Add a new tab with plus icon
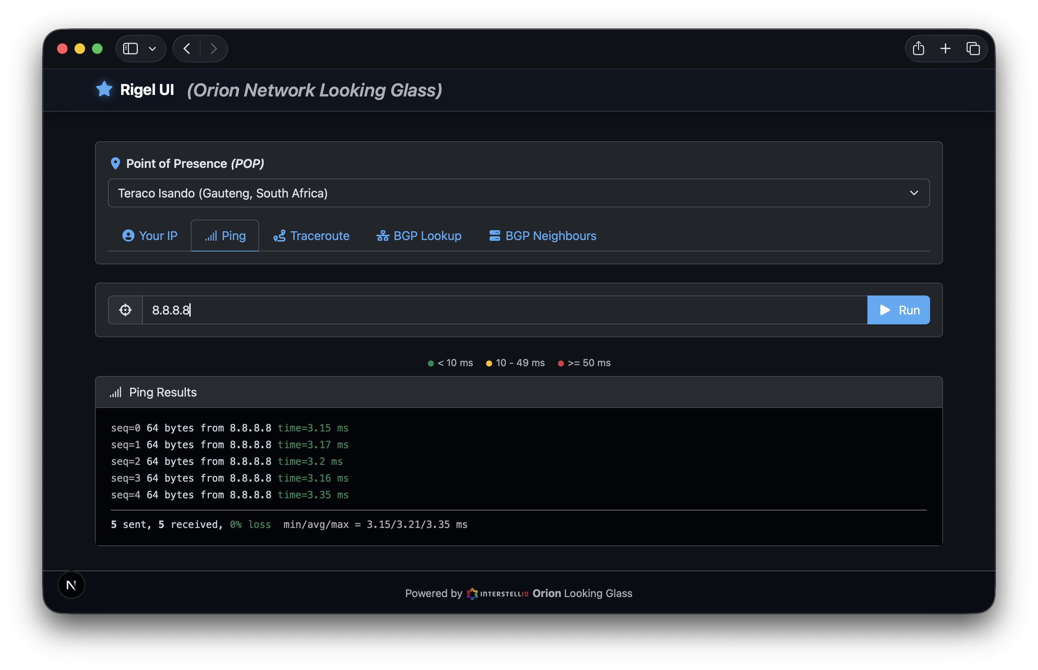 coord(945,48)
